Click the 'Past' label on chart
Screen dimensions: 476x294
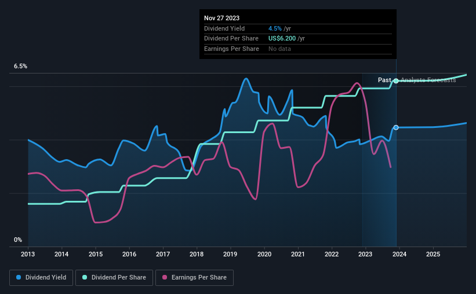384,80
